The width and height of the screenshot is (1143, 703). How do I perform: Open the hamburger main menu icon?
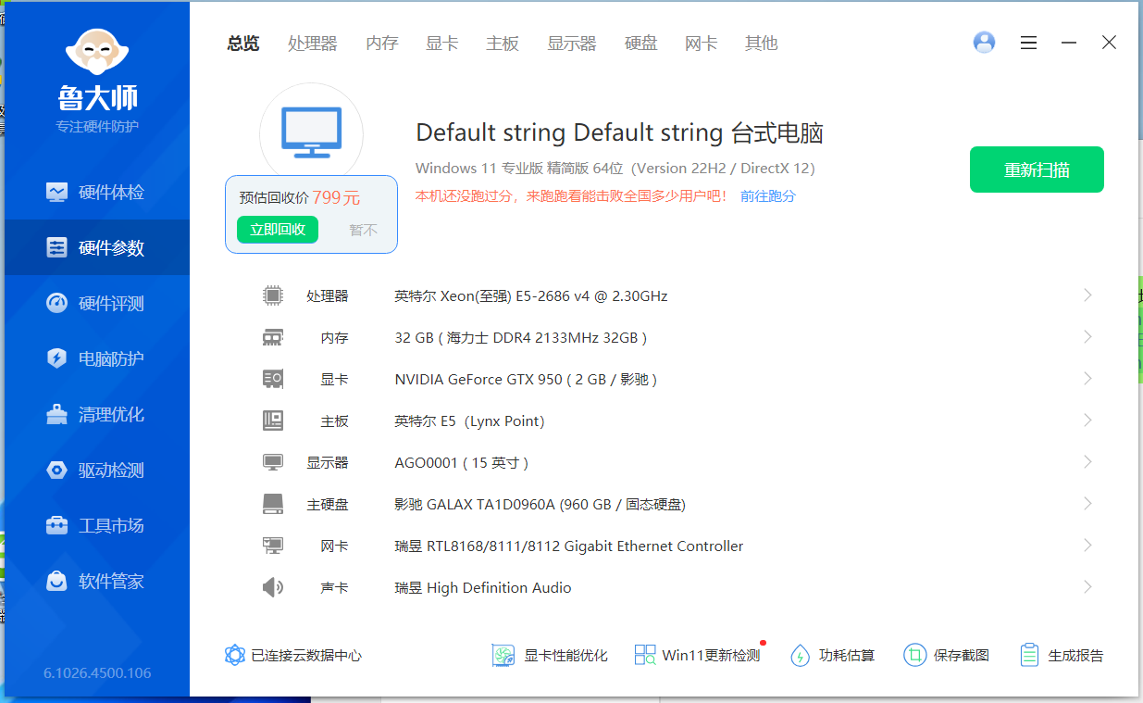1028,43
